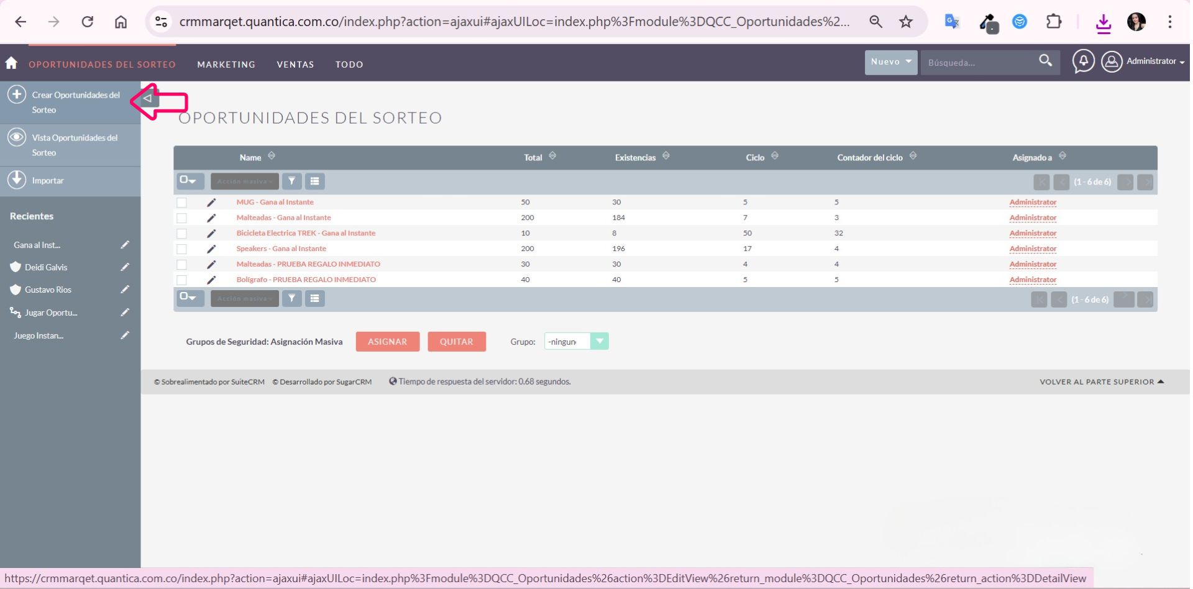Open the notifications bell icon
Image resolution: width=1193 pixels, height=589 pixels.
(1083, 62)
